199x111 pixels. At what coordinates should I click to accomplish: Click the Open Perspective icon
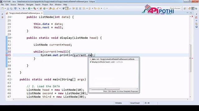[x=185, y=8]
